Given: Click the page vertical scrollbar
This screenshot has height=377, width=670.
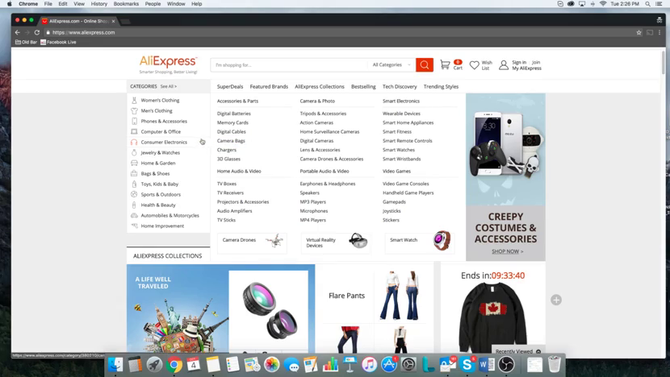Looking at the screenshot, I should click(663, 62).
